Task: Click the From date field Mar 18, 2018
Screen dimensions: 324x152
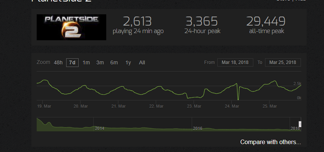Action: 235,62
